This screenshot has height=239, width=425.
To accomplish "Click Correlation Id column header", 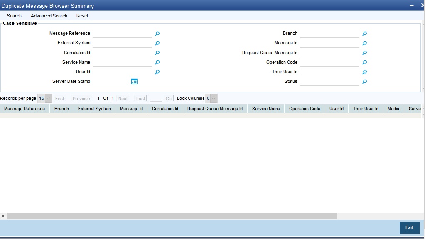I will click(165, 109).
